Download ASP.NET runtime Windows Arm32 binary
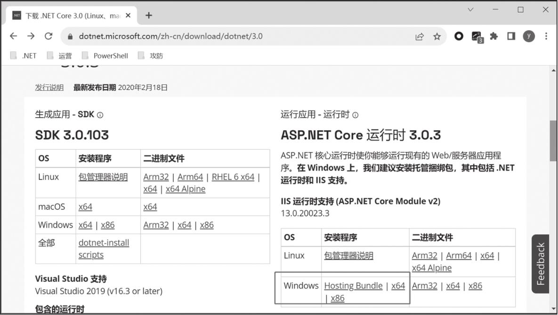 tap(425, 285)
